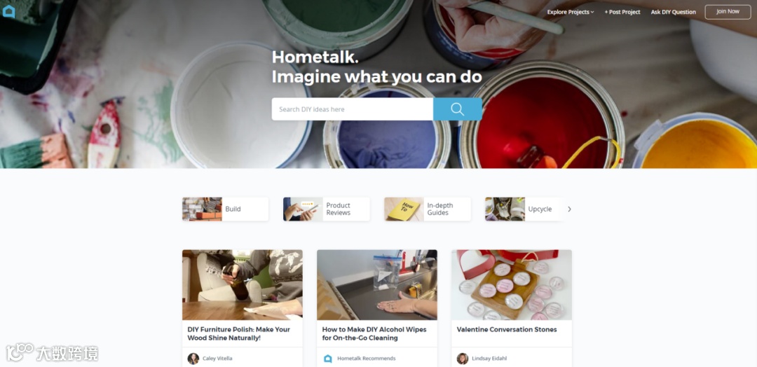Click Caley Vitella's avatar picture
This screenshot has height=367, width=757.
point(193,359)
